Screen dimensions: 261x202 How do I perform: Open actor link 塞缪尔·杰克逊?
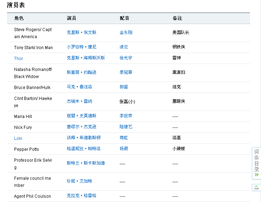coord(81,127)
